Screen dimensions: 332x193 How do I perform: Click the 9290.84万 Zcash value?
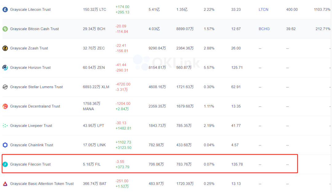pos(157,48)
